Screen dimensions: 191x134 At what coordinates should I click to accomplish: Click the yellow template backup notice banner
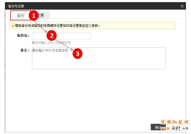pos(106,26)
